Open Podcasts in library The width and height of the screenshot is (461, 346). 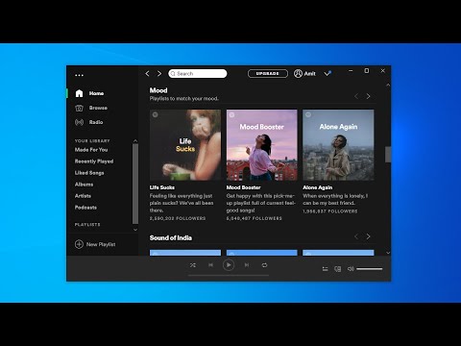(85, 208)
